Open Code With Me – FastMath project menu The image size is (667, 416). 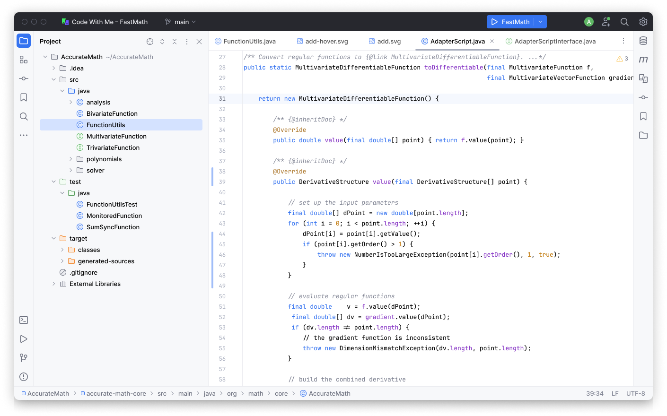click(x=105, y=22)
